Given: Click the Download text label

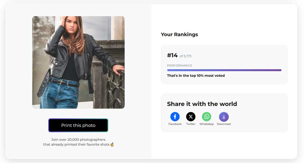Looking at the screenshot, I should point(224,124).
